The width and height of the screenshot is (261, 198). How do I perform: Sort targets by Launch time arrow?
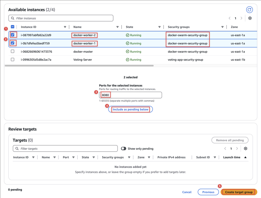coord(245,157)
